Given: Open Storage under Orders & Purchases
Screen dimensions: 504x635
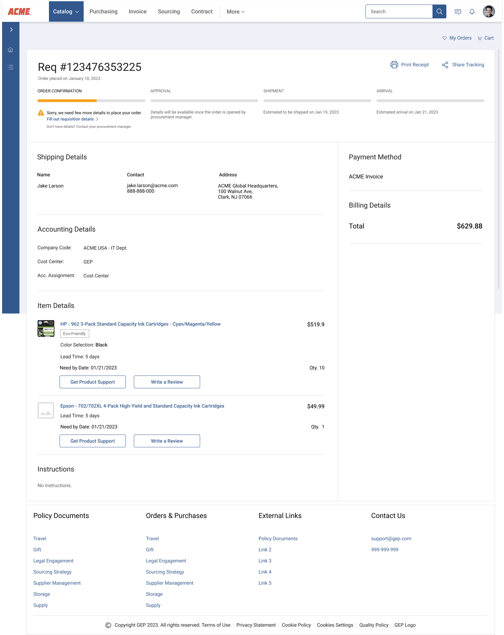Looking at the screenshot, I should (x=154, y=594).
